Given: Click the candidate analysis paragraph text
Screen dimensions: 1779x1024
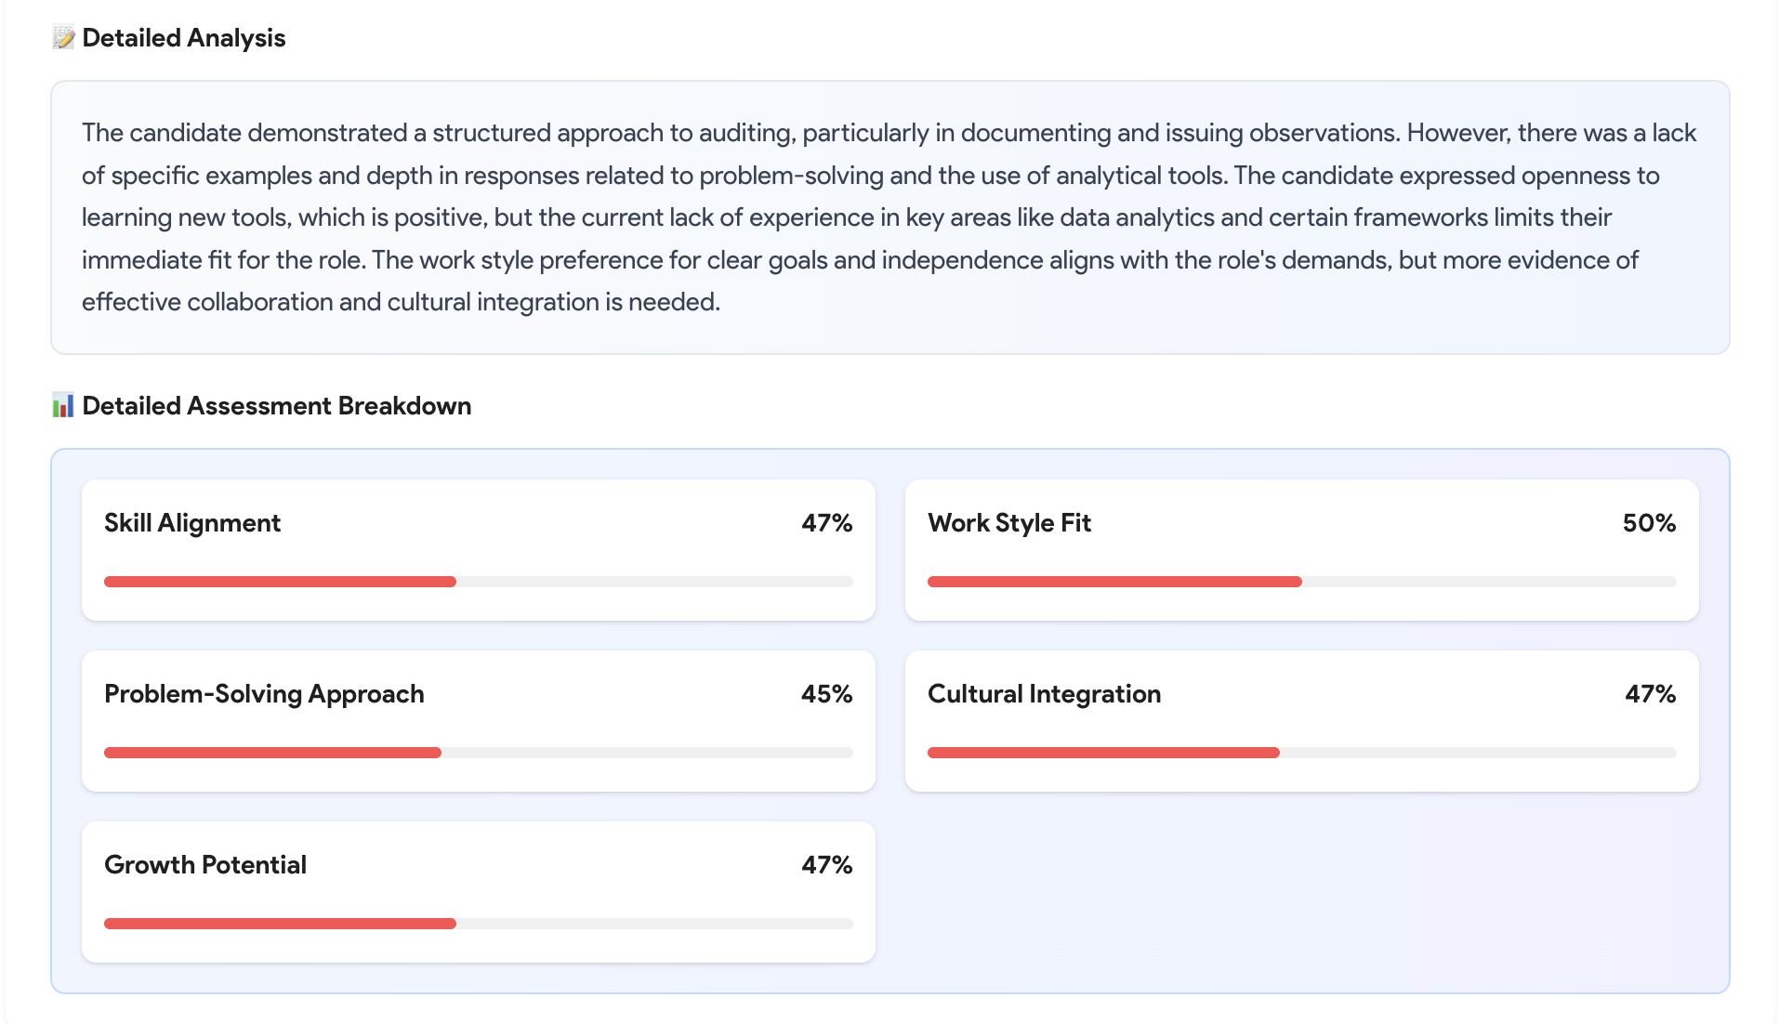Looking at the screenshot, I should click(889, 217).
